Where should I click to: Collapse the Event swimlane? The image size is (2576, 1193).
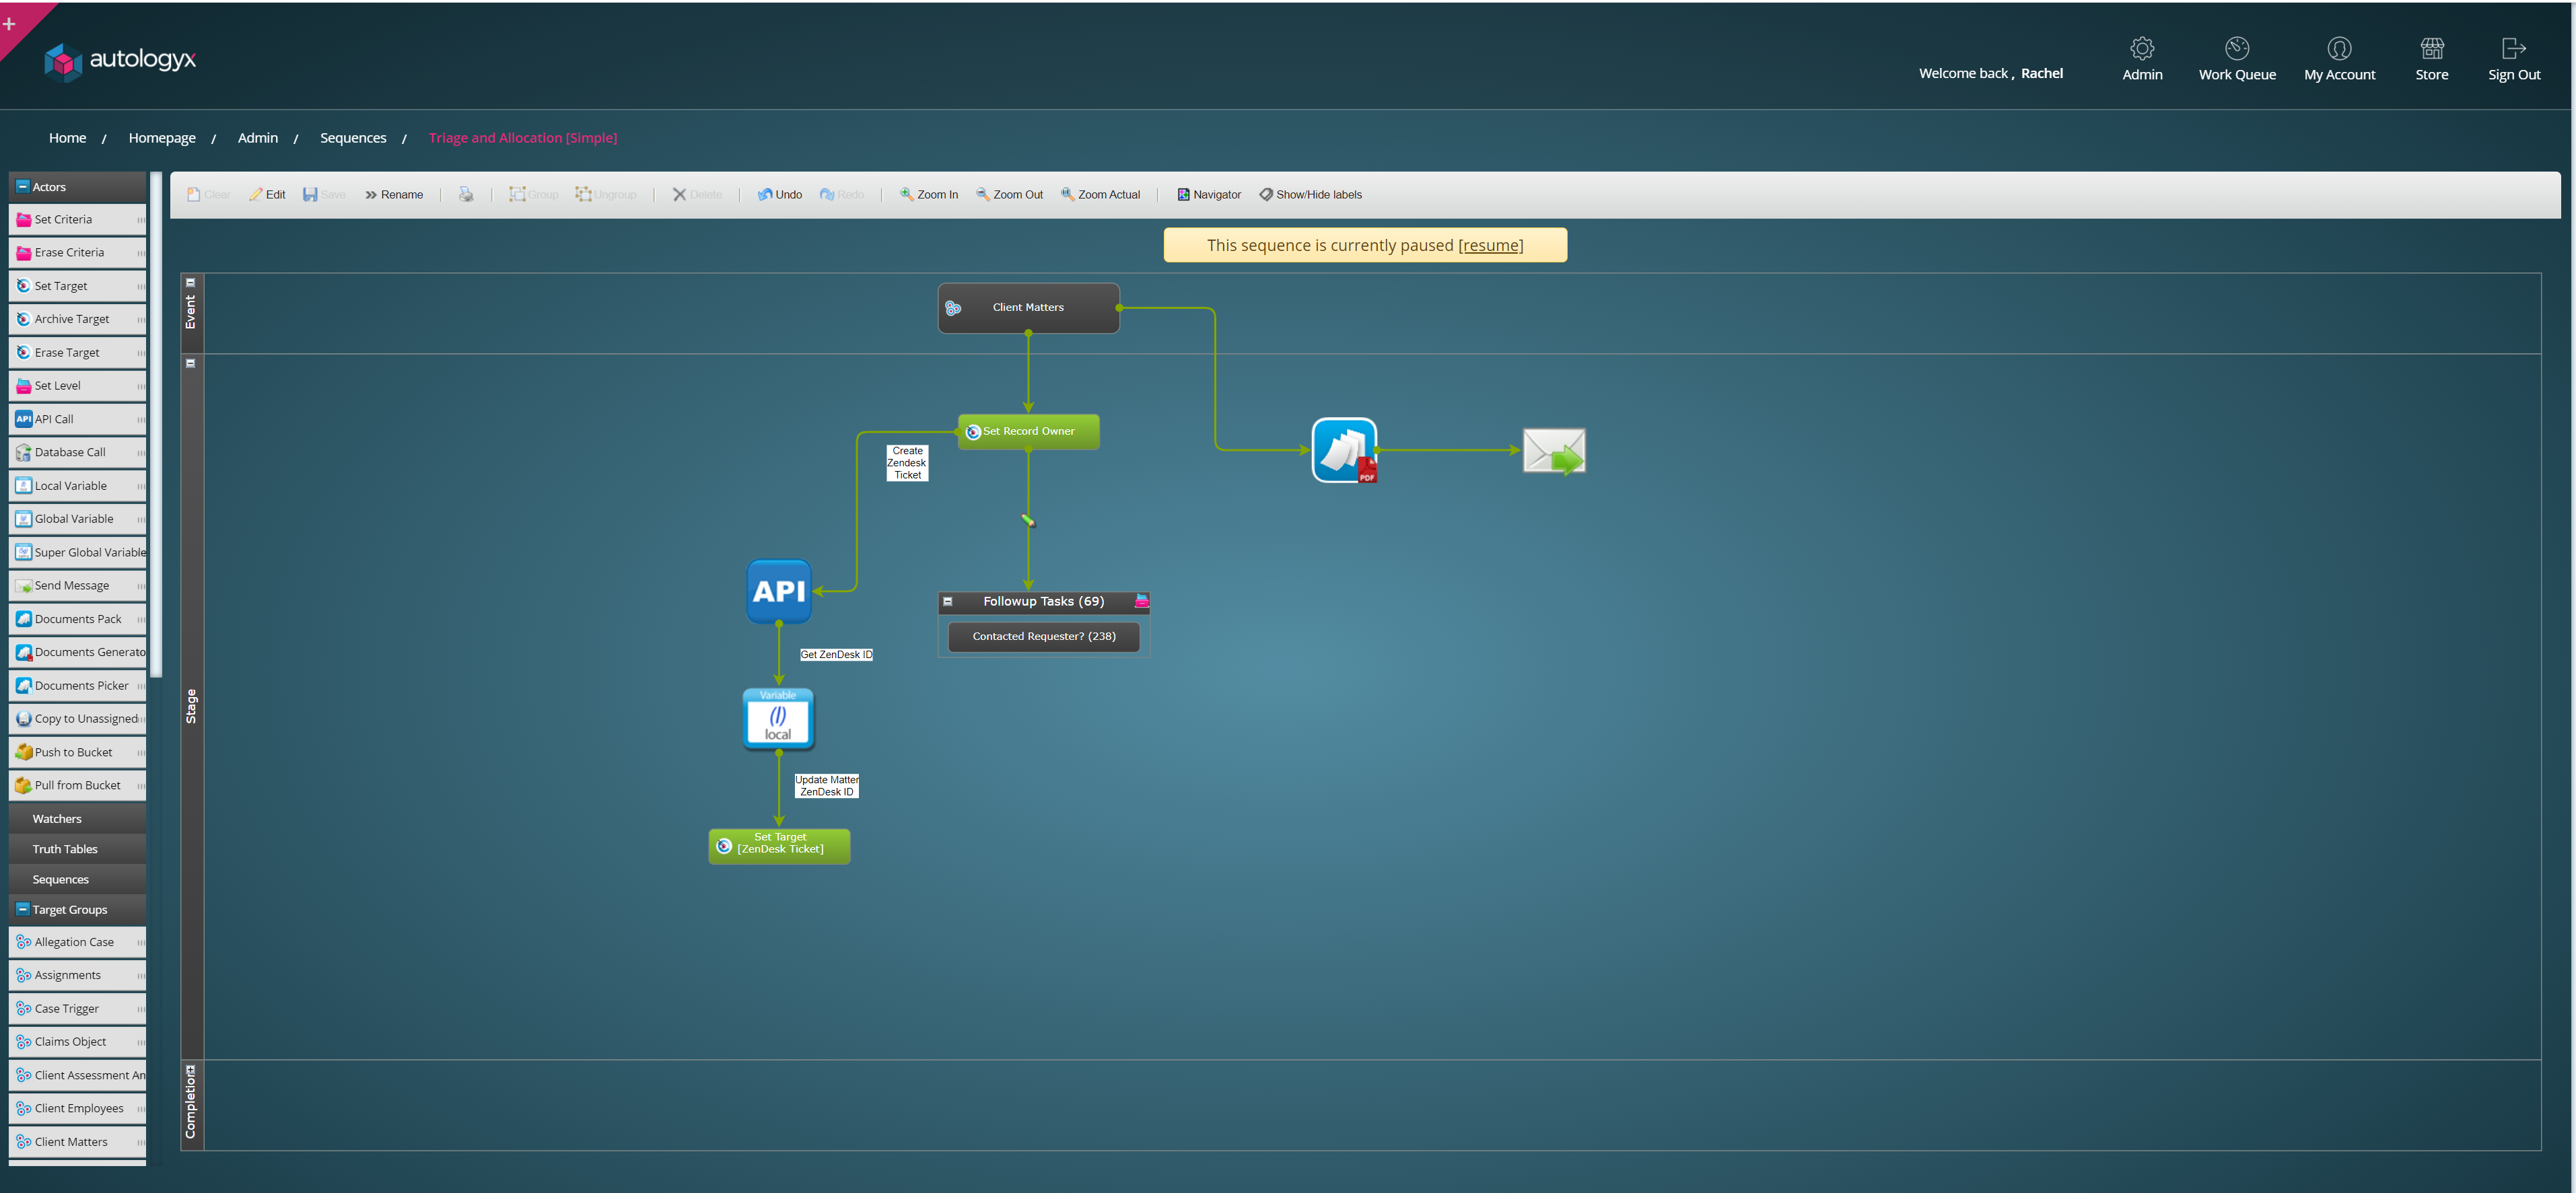point(191,283)
